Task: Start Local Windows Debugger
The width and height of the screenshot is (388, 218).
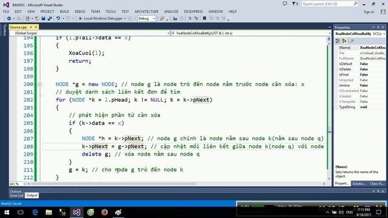Action: pos(101,19)
